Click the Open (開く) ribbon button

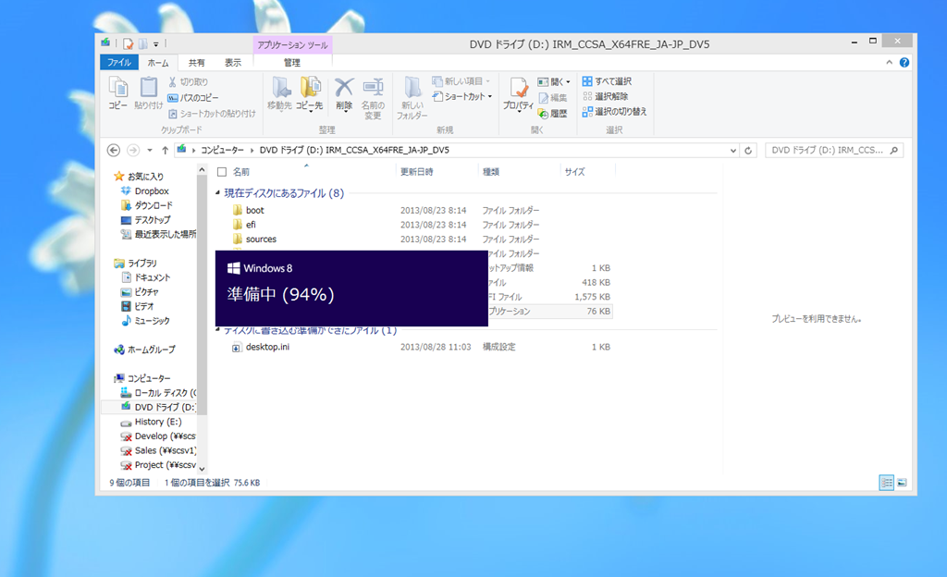coord(554,82)
